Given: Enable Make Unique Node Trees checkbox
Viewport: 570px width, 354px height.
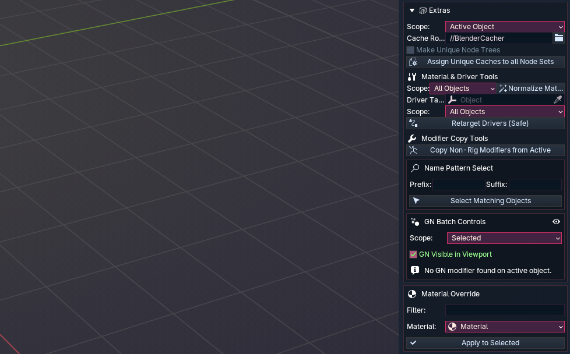Looking at the screenshot, I should point(411,50).
